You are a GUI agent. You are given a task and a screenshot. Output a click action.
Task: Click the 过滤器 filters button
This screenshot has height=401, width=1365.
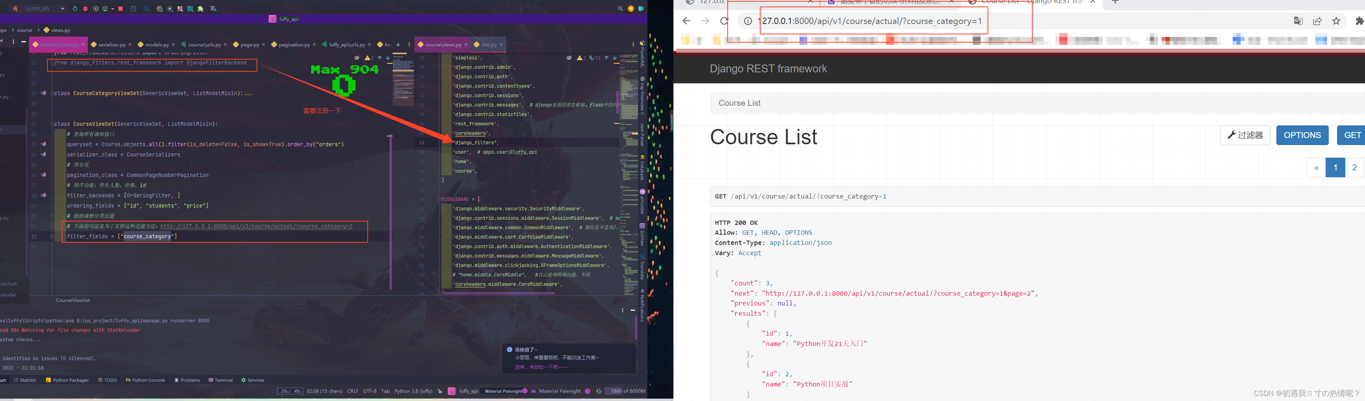point(1245,135)
